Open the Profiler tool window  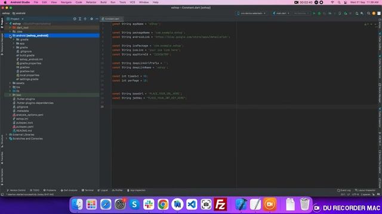(118, 190)
